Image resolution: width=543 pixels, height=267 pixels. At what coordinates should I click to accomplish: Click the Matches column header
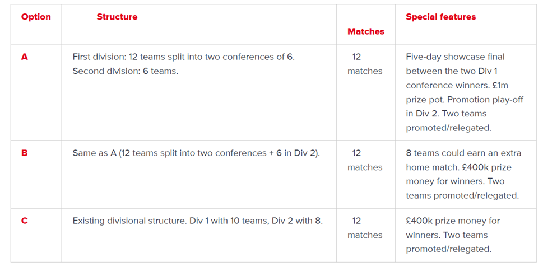(x=365, y=31)
